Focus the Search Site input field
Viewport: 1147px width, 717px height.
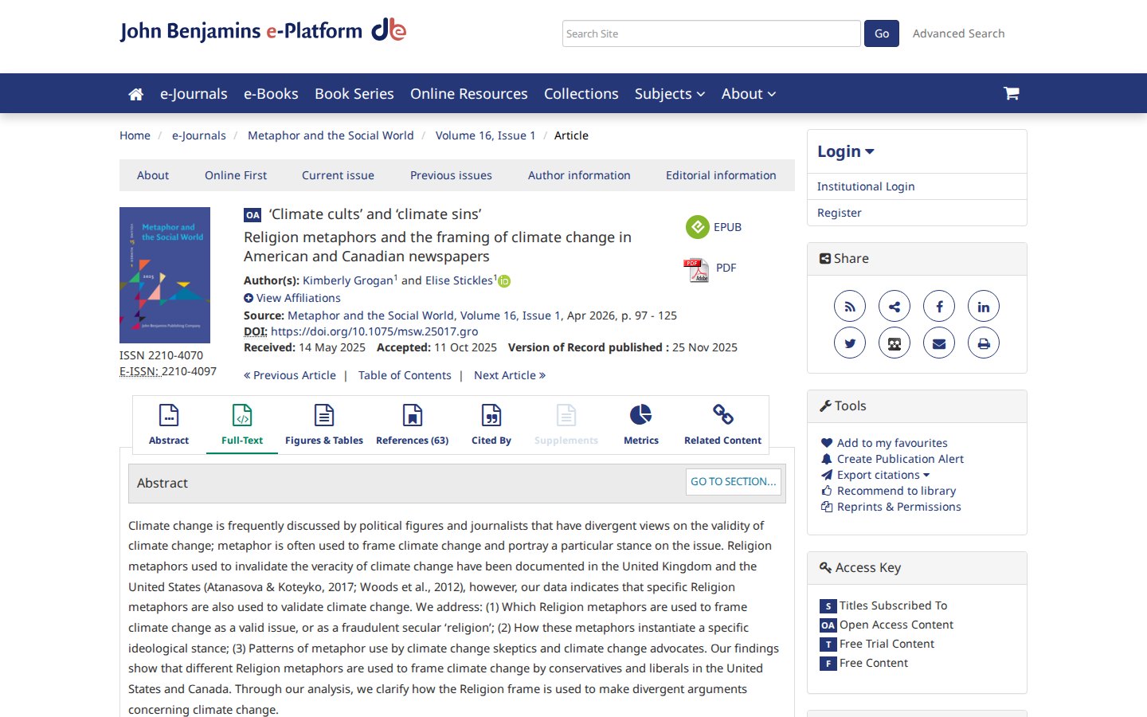pos(711,33)
